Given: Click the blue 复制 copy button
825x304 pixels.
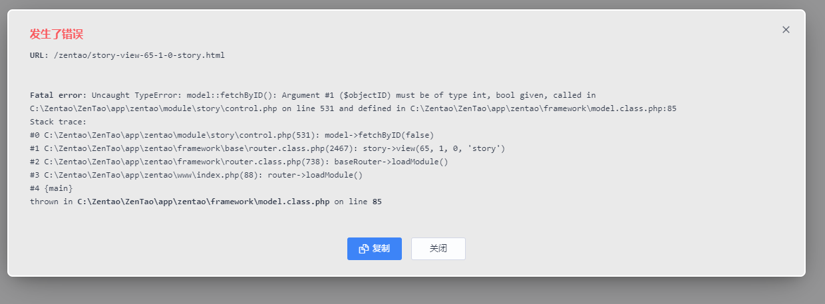Looking at the screenshot, I should pyautogui.click(x=374, y=249).
